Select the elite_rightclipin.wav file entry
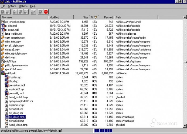Image resolution: width=187 pixels, height=134 pixels. (x=16, y=53)
